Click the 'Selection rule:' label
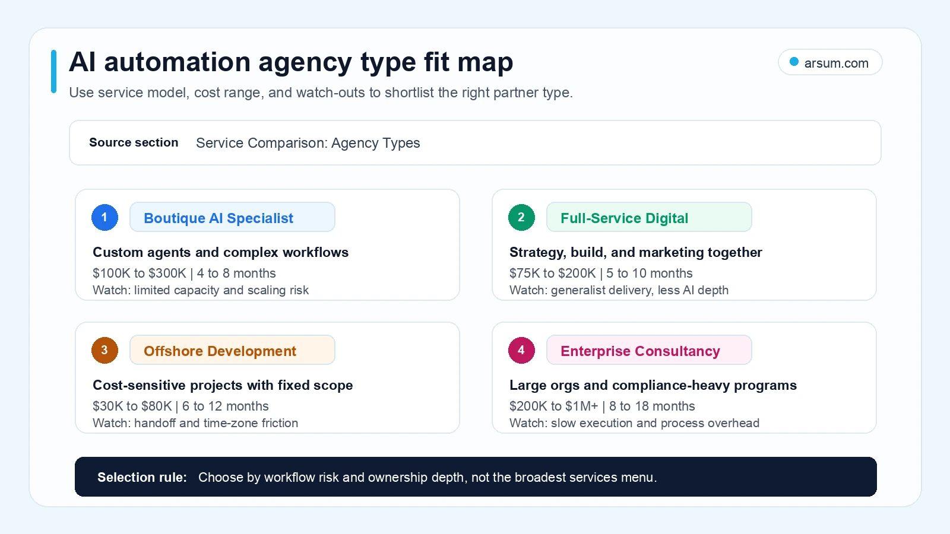Image resolution: width=950 pixels, height=534 pixels. (142, 477)
